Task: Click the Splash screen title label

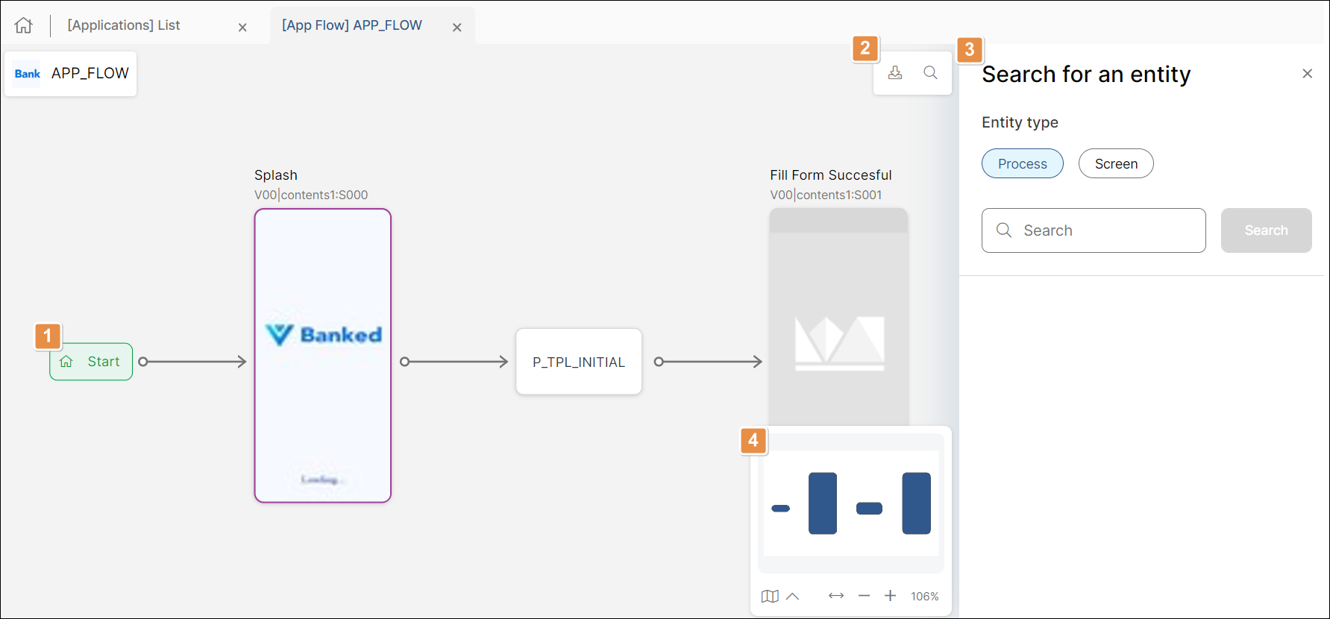Action: (x=276, y=175)
